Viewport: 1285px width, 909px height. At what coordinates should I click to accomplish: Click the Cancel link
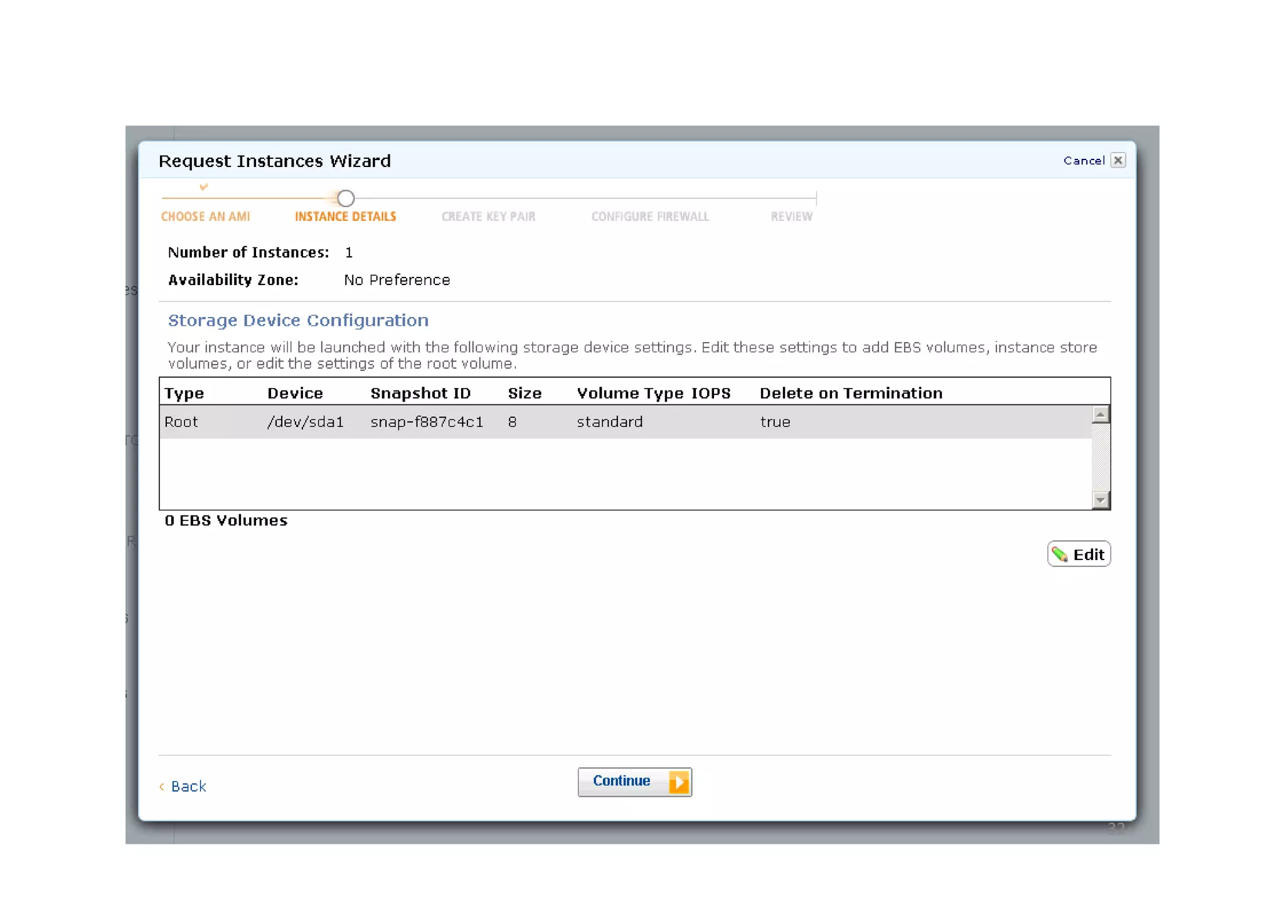click(x=1084, y=161)
